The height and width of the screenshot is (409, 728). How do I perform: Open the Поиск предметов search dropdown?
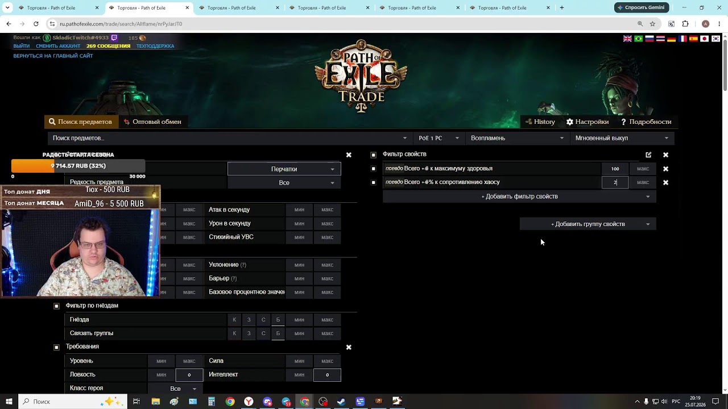[x=230, y=138]
